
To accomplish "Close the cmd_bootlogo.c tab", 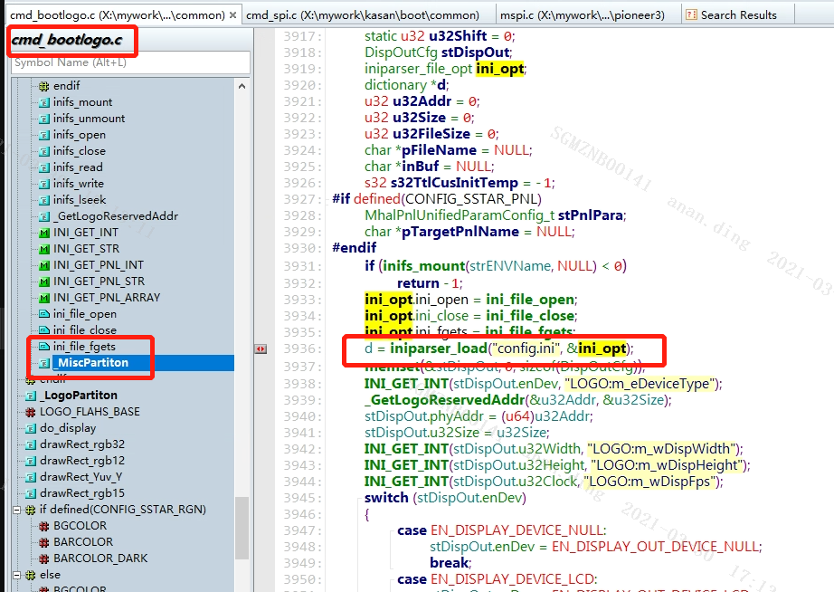I will (x=233, y=14).
